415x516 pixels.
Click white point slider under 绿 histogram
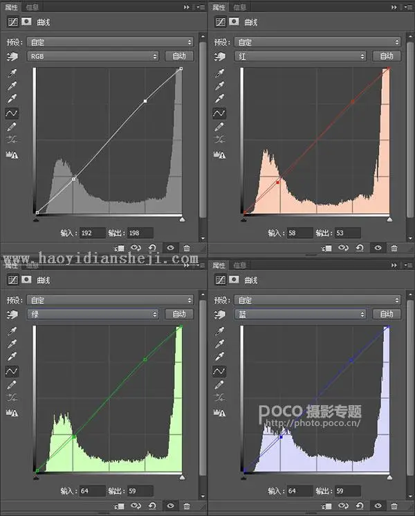point(182,477)
